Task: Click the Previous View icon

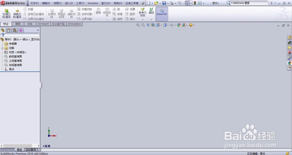Action: pos(148,25)
